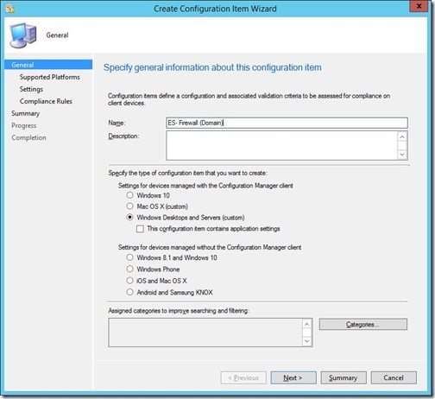This screenshot has height=399, width=435.
Task: Select the Windows 10 radio option
Action: coord(129,195)
